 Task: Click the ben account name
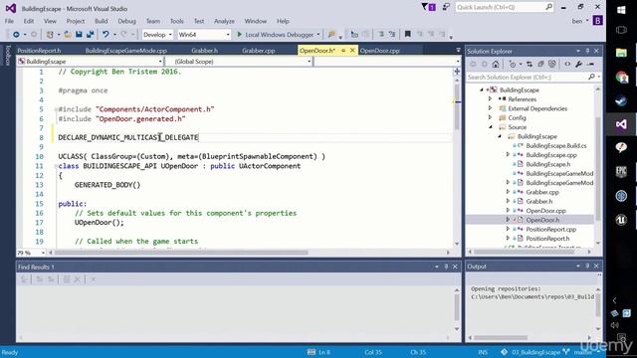[x=577, y=21]
